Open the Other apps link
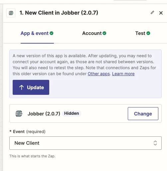This screenshot has width=167, height=171. (x=99, y=74)
